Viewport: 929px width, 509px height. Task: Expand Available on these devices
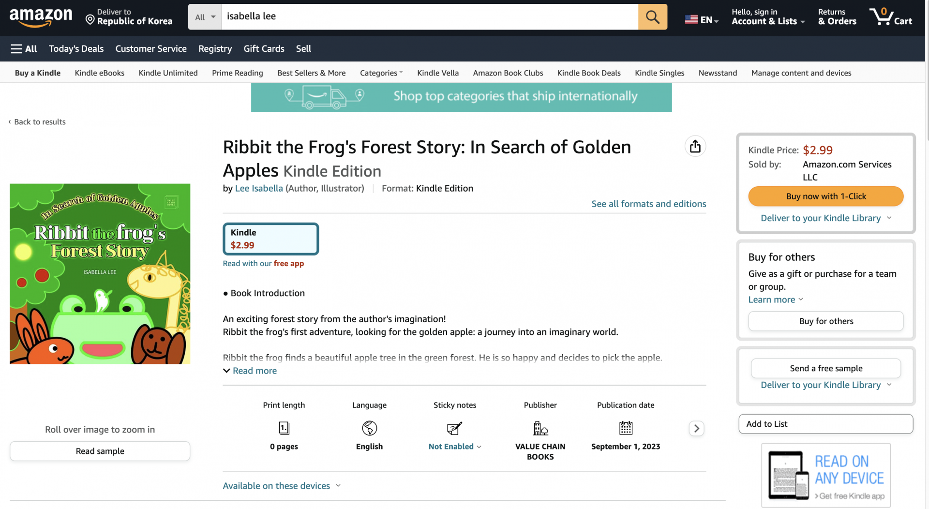(282, 486)
